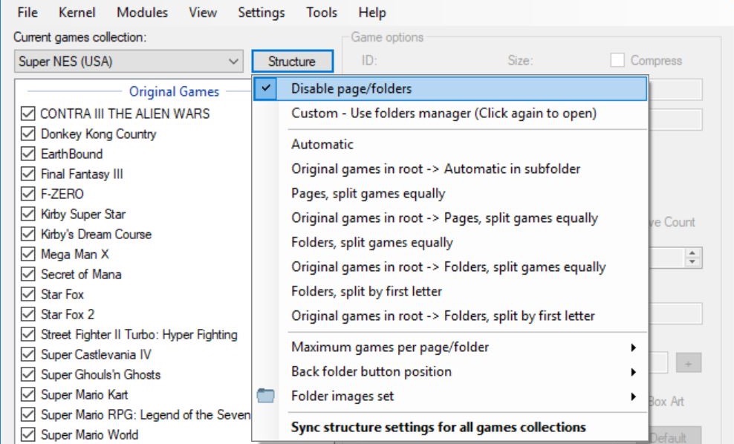Enable the Compress checkbox
734x444 pixels.
pyautogui.click(x=617, y=60)
